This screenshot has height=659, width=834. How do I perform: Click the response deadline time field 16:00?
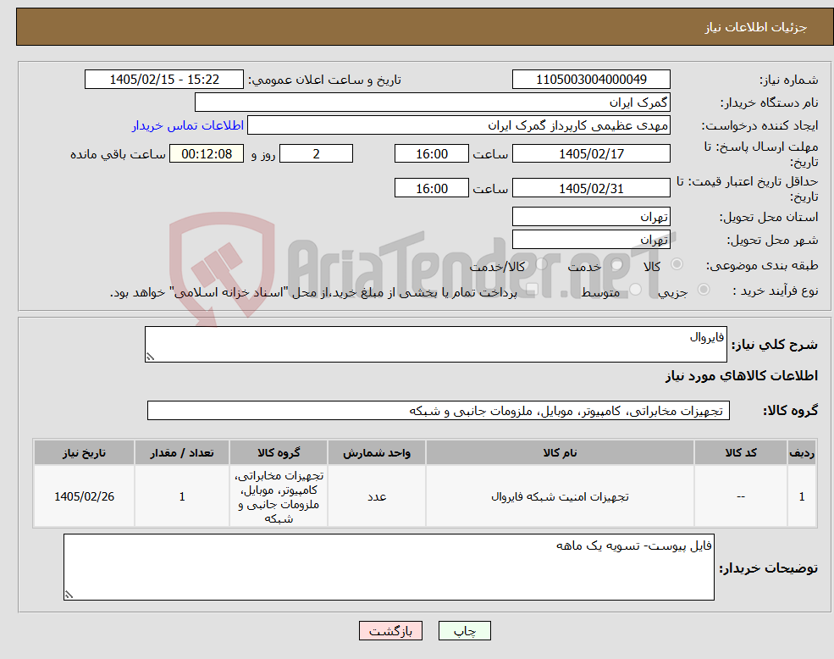[431, 154]
